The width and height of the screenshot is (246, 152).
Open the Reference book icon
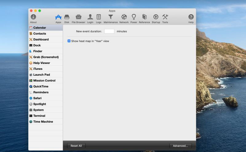pyautogui.click(x=144, y=17)
